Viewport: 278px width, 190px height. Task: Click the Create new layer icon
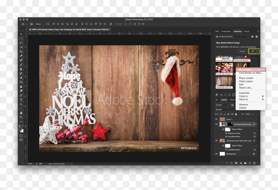(x=250, y=163)
